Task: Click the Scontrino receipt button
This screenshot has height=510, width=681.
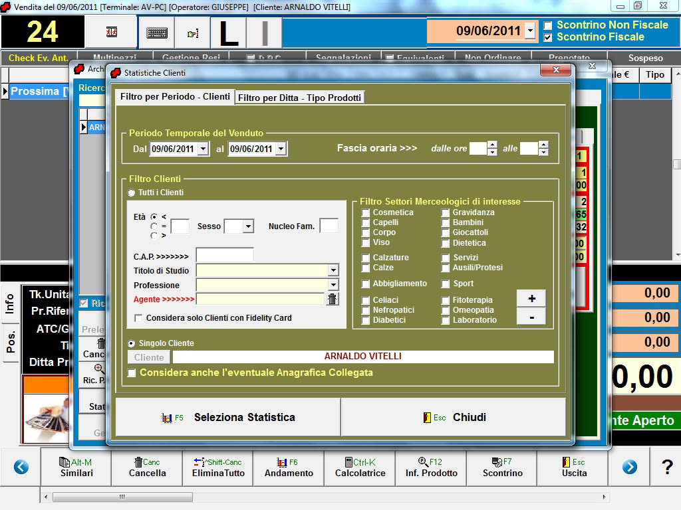Action: 502,467
